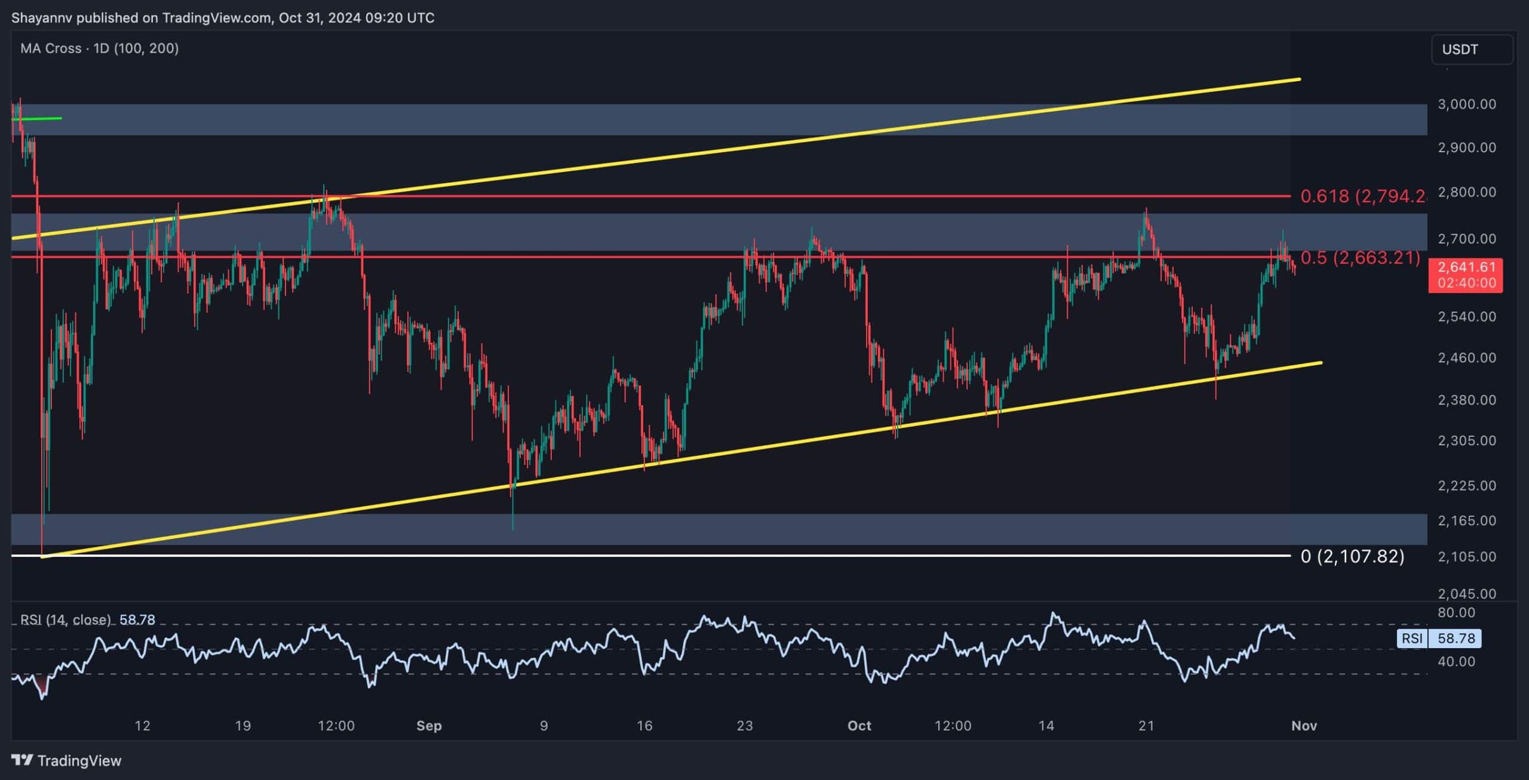
Task: Click the 19 date on time axis
Action: point(242,726)
